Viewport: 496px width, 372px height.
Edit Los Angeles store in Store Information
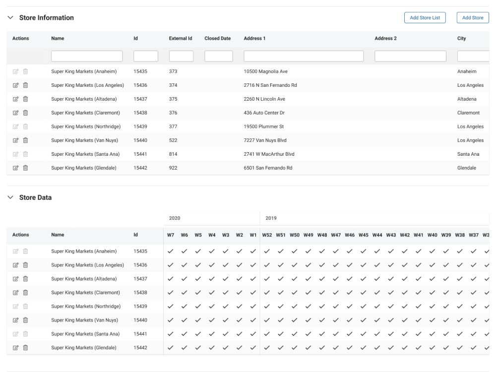(x=15, y=85)
